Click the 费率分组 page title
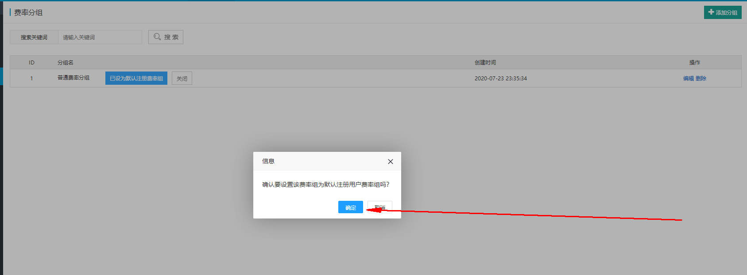The width and height of the screenshot is (747, 275). tap(28, 12)
